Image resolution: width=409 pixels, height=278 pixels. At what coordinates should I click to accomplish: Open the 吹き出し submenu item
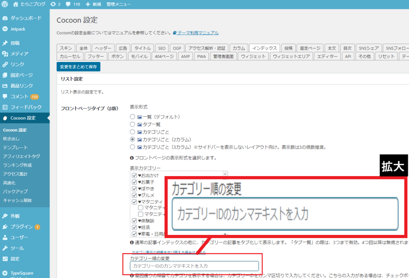pos(11,139)
